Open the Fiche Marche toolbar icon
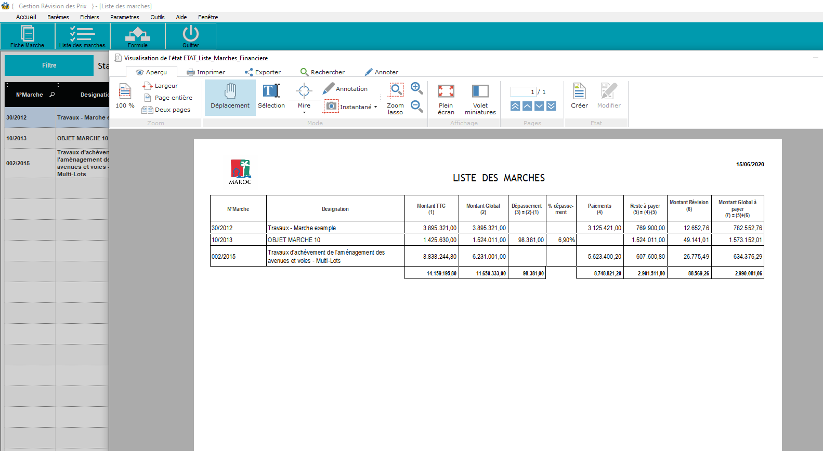 pyautogui.click(x=27, y=36)
